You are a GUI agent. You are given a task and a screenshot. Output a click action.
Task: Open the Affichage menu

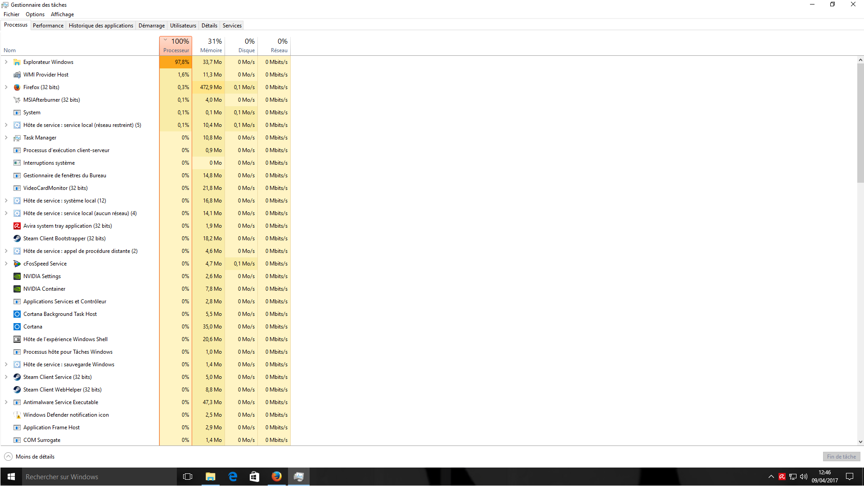(62, 14)
